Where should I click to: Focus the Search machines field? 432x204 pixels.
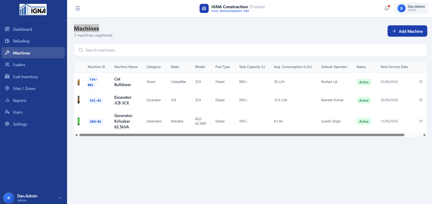click(x=250, y=50)
